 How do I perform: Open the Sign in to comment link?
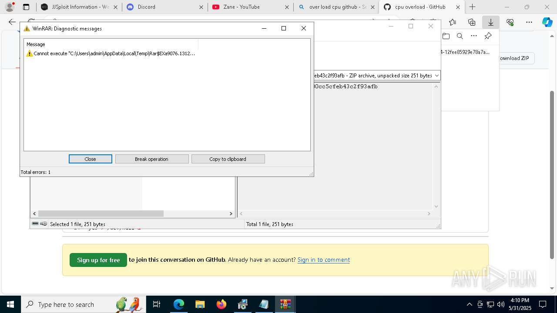click(x=324, y=260)
